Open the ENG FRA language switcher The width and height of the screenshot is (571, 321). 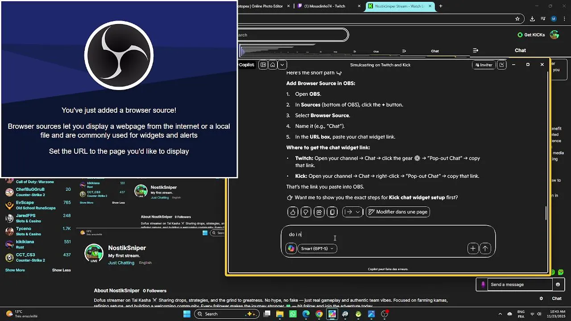(x=521, y=314)
